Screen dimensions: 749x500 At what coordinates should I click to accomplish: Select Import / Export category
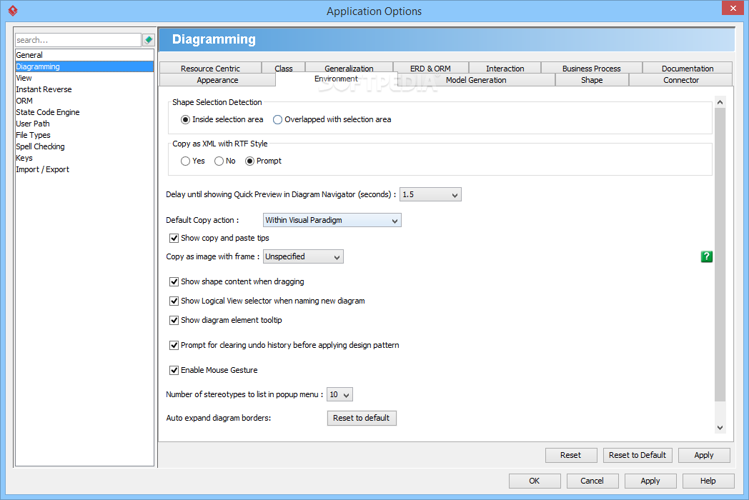pyautogui.click(x=84, y=169)
